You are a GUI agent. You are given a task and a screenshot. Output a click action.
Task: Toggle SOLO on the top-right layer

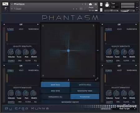(x=119, y=29)
